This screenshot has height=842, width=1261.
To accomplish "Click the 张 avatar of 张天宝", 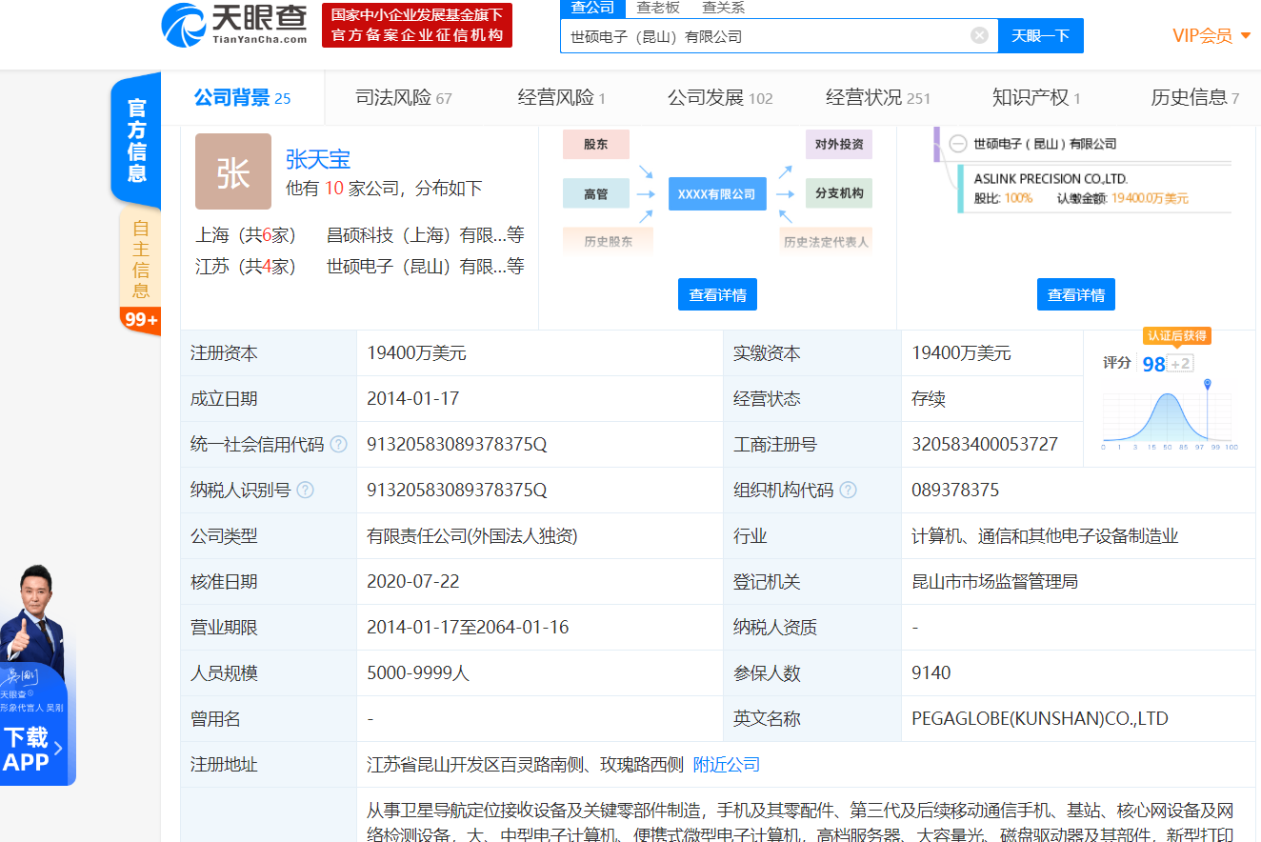I will [x=233, y=171].
